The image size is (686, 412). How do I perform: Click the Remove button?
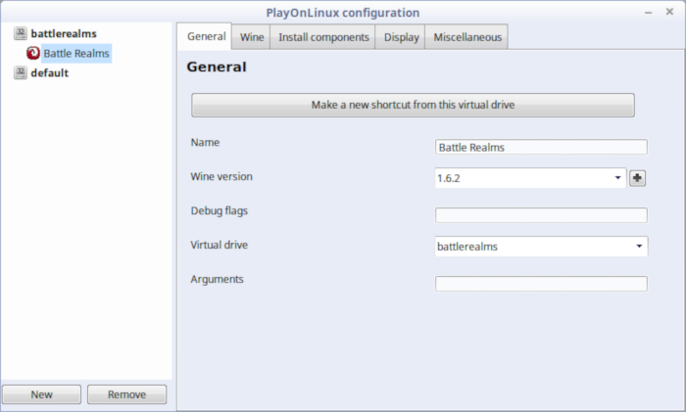click(x=126, y=394)
